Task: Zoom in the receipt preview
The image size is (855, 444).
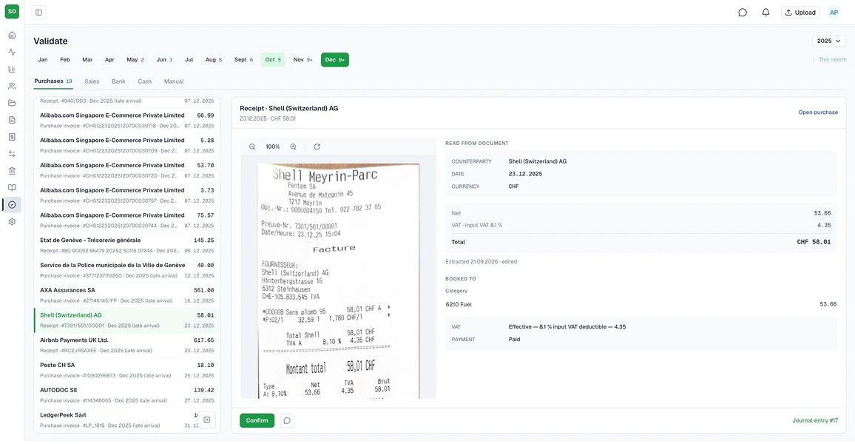Action: point(294,147)
